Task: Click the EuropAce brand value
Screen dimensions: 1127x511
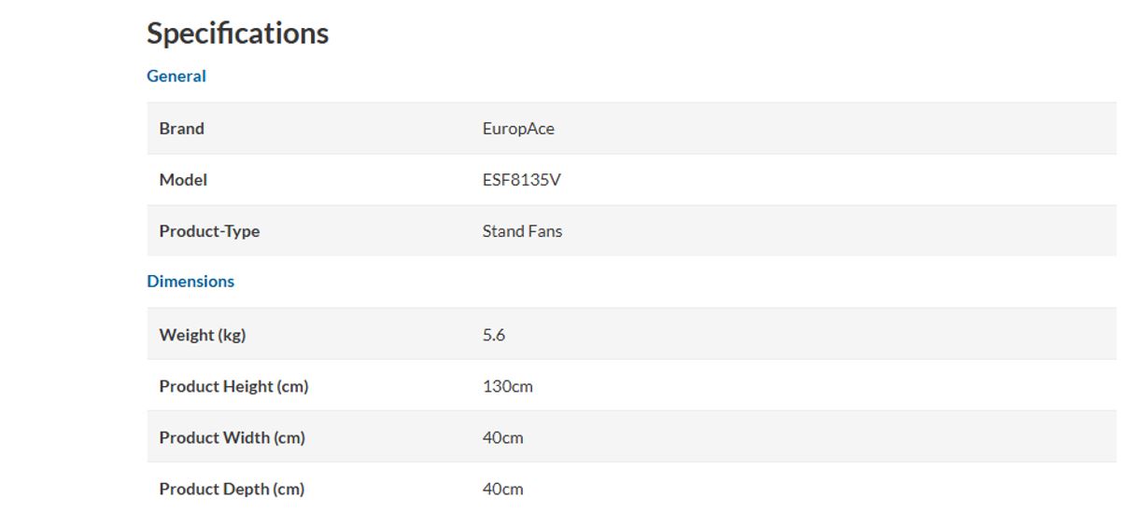Action: (x=518, y=130)
